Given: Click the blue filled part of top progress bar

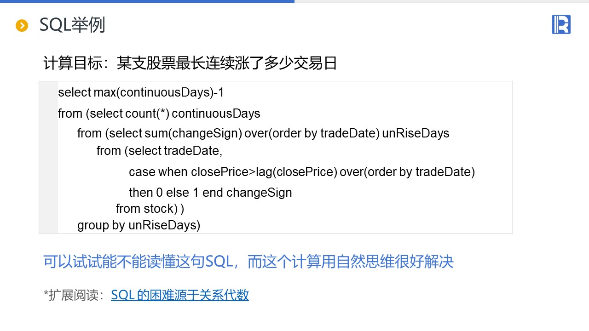Looking at the screenshot, I should [147, 1].
